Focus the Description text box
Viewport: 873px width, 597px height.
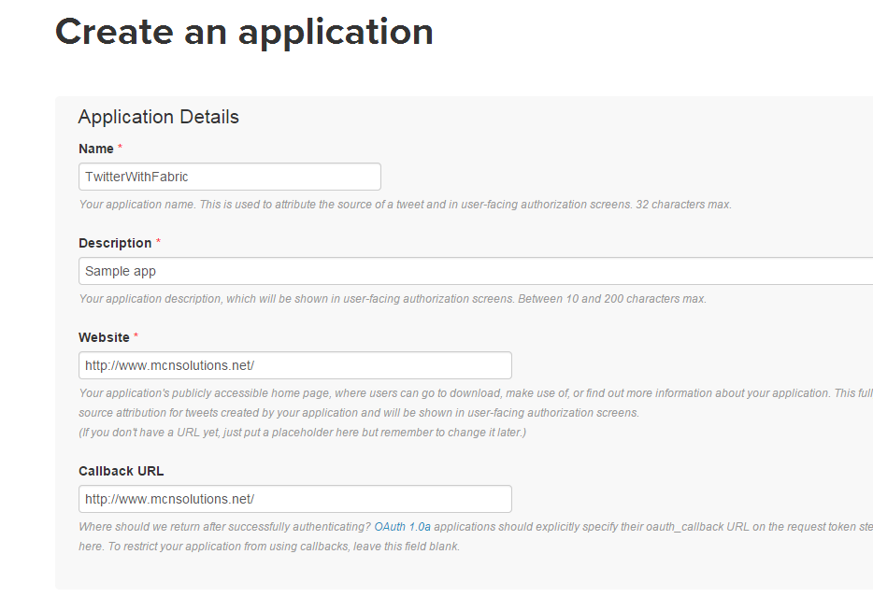(475, 271)
